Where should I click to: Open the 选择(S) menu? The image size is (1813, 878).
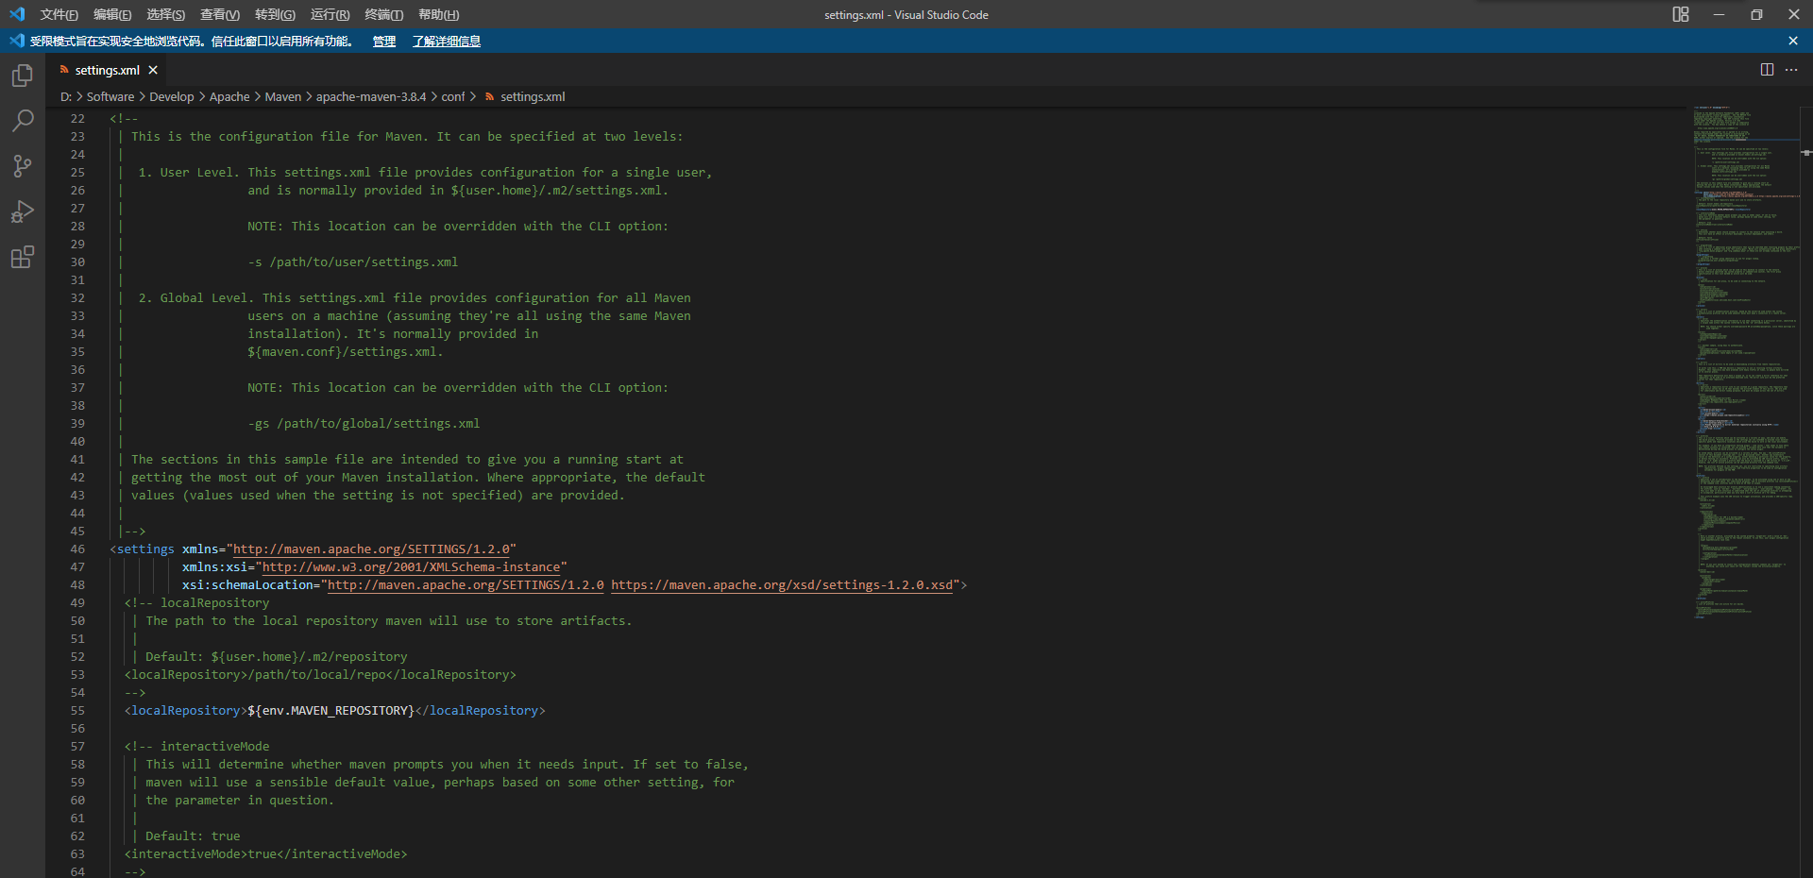[x=166, y=14]
